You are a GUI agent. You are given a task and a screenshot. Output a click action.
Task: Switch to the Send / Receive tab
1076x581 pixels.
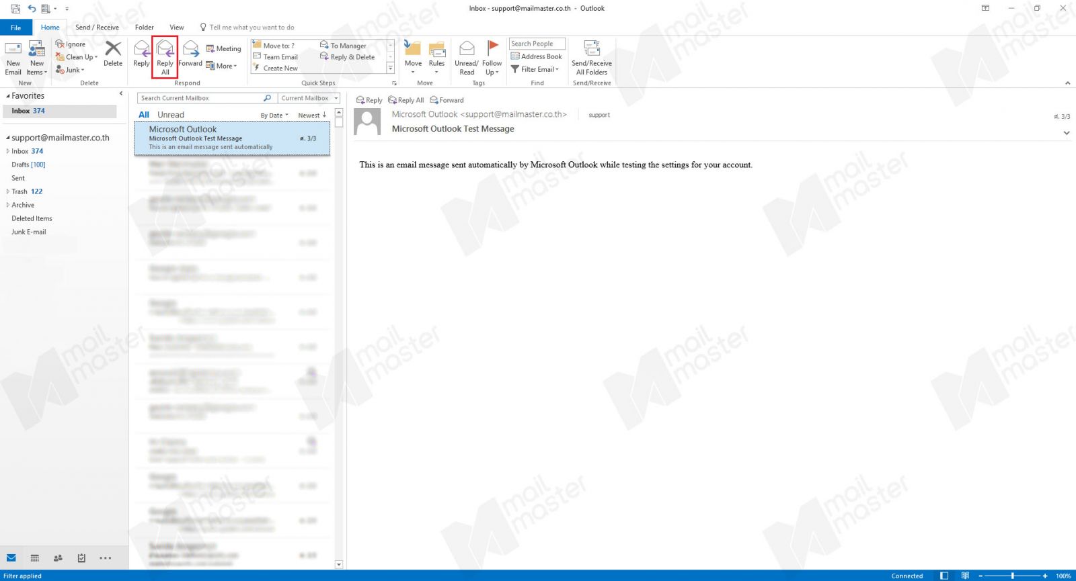pos(97,28)
